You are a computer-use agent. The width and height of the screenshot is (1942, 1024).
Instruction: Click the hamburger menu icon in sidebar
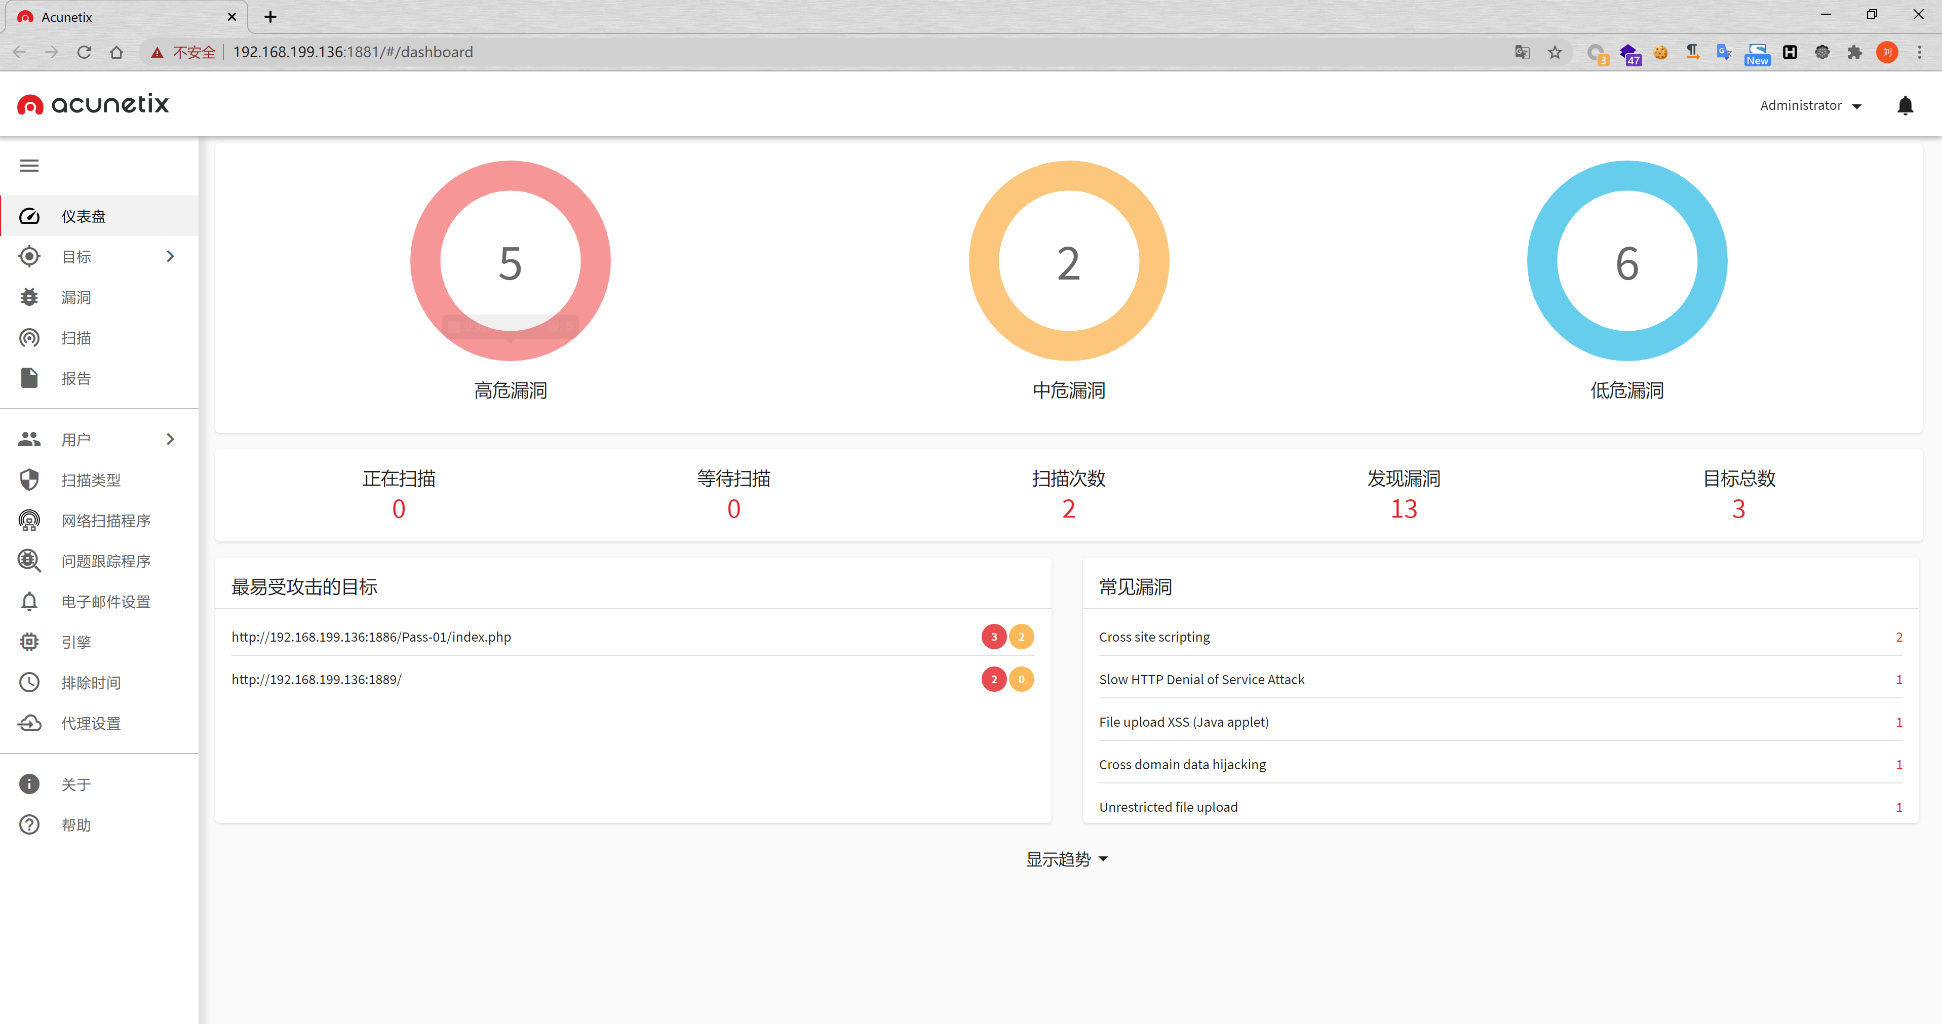click(x=29, y=166)
